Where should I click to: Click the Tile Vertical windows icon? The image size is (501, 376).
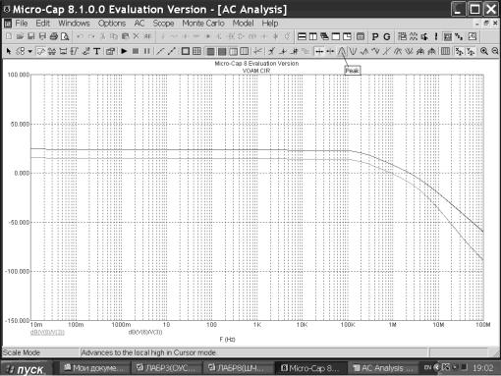[x=313, y=36]
